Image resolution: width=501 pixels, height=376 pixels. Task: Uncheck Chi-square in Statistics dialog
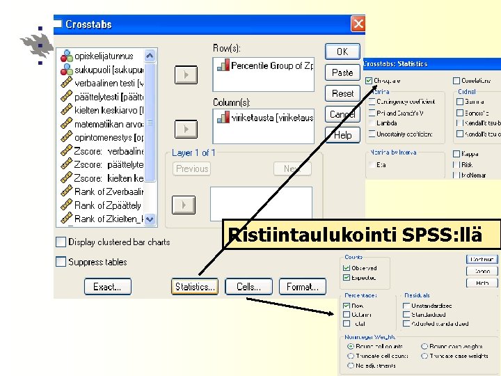coord(369,81)
